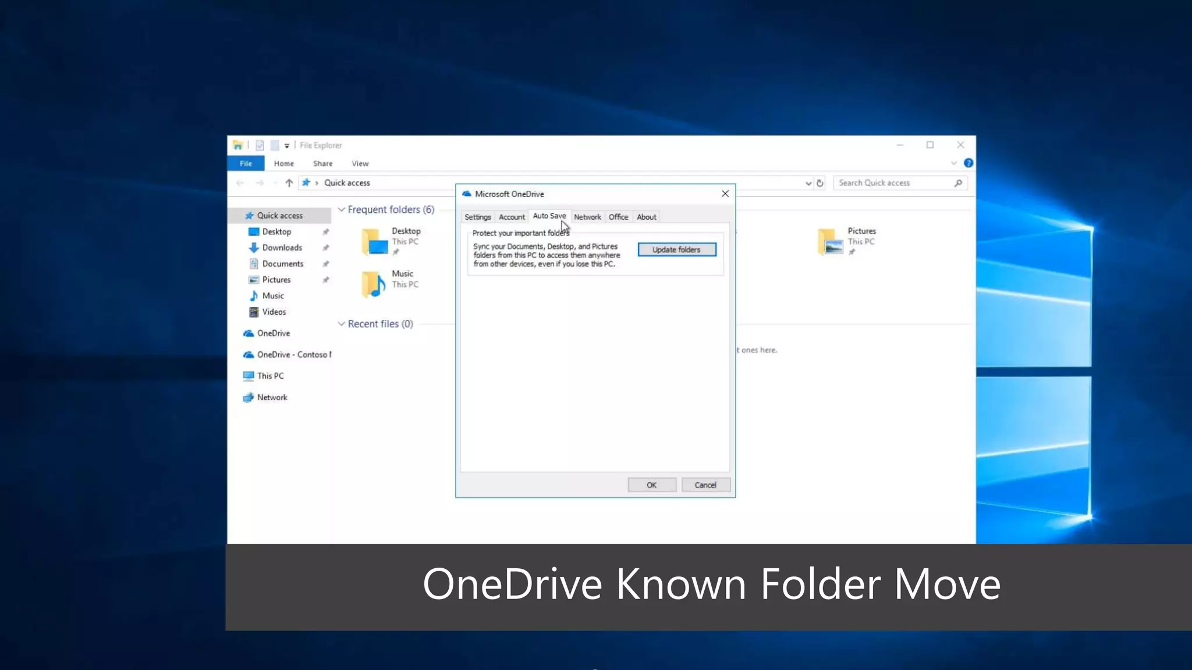Click the New folder icon in title bar toolbar

coord(275,145)
